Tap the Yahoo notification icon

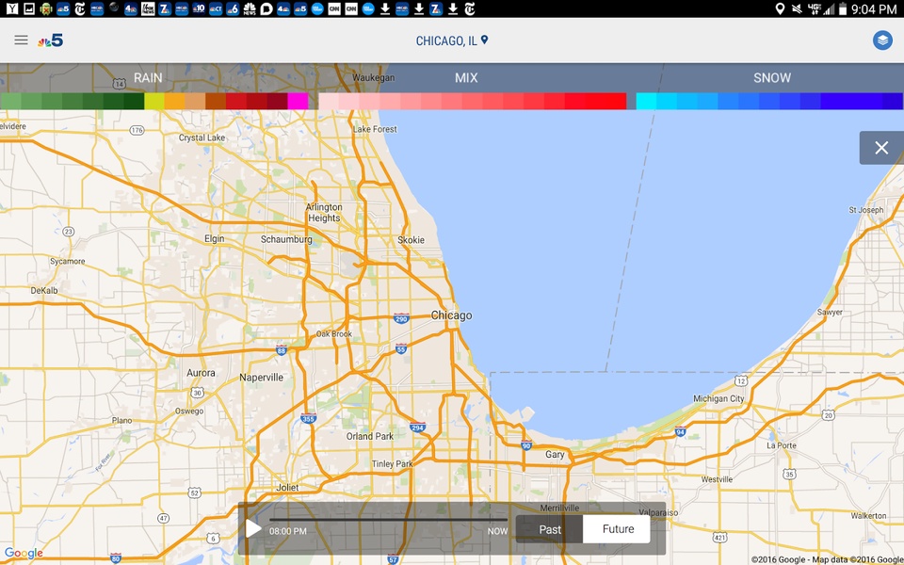(x=12, y=8)
